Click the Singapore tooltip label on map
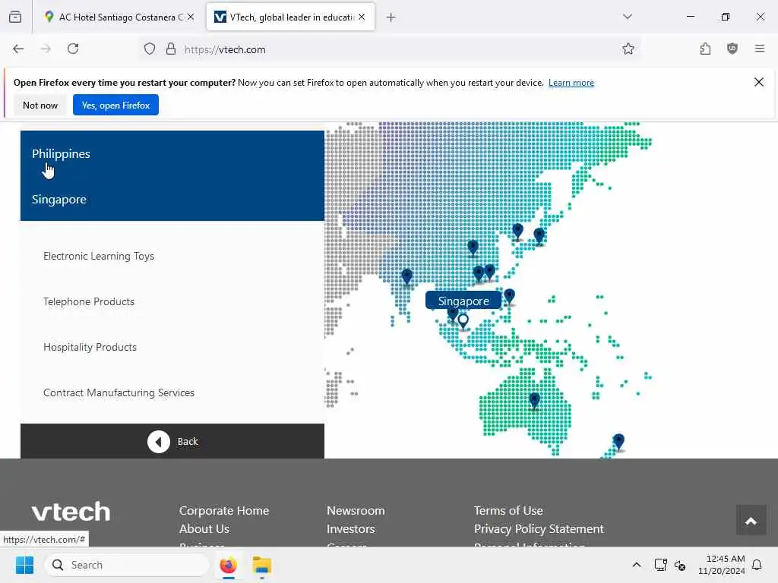778x583 pixels. click(463, 301)
